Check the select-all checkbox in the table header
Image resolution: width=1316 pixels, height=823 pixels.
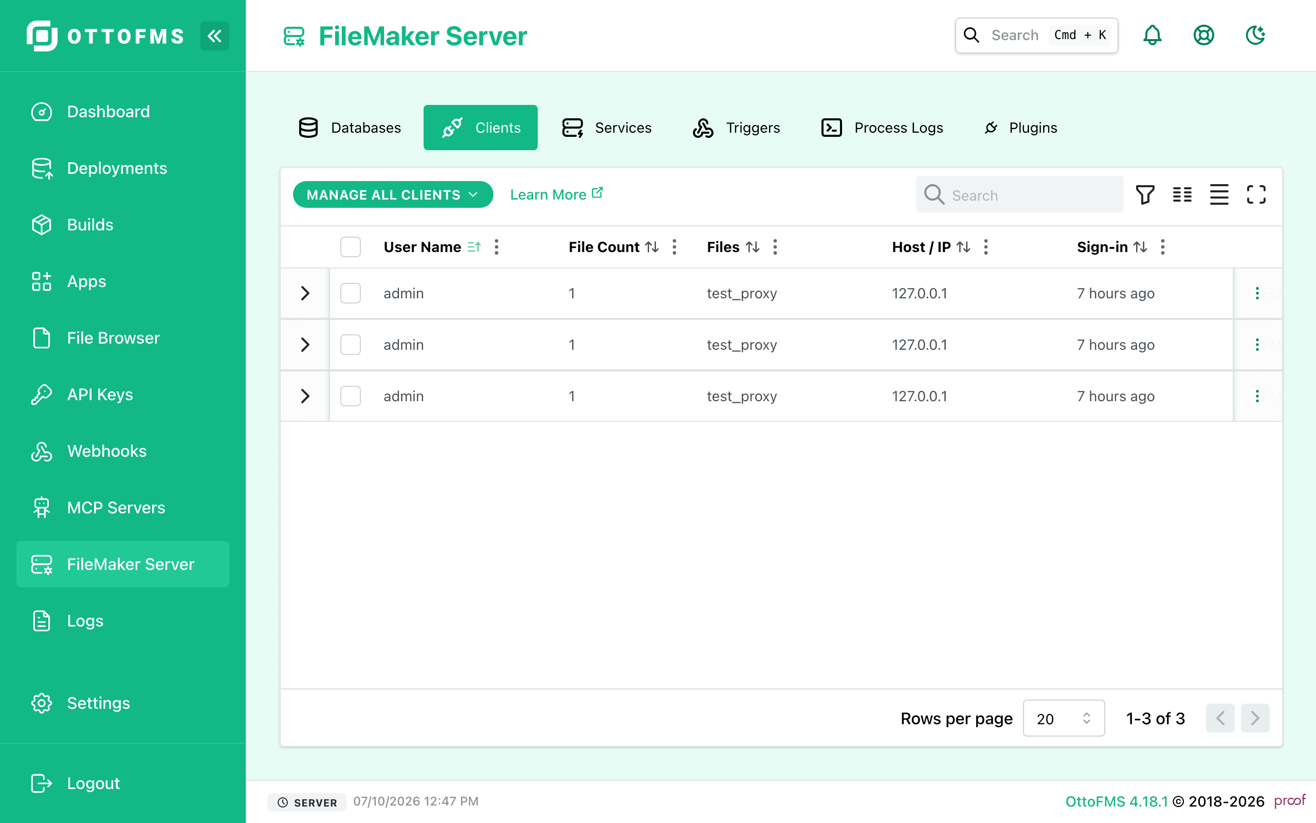351,247
